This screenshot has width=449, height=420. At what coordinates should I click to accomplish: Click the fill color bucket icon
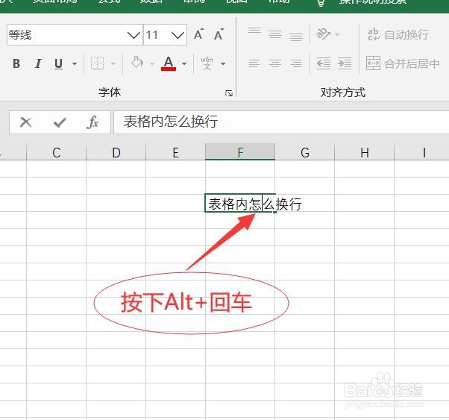coord(137,63)
